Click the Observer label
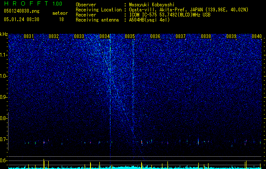Viewport: 266px width, 169px height. [86, 5]
